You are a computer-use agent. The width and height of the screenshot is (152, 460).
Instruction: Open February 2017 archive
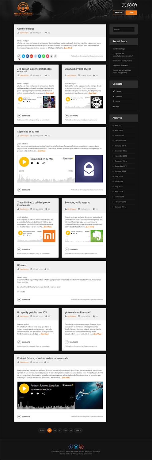(120, 141)
